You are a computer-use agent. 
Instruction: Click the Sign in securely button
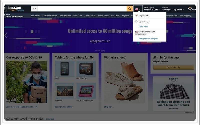[173, 67]
